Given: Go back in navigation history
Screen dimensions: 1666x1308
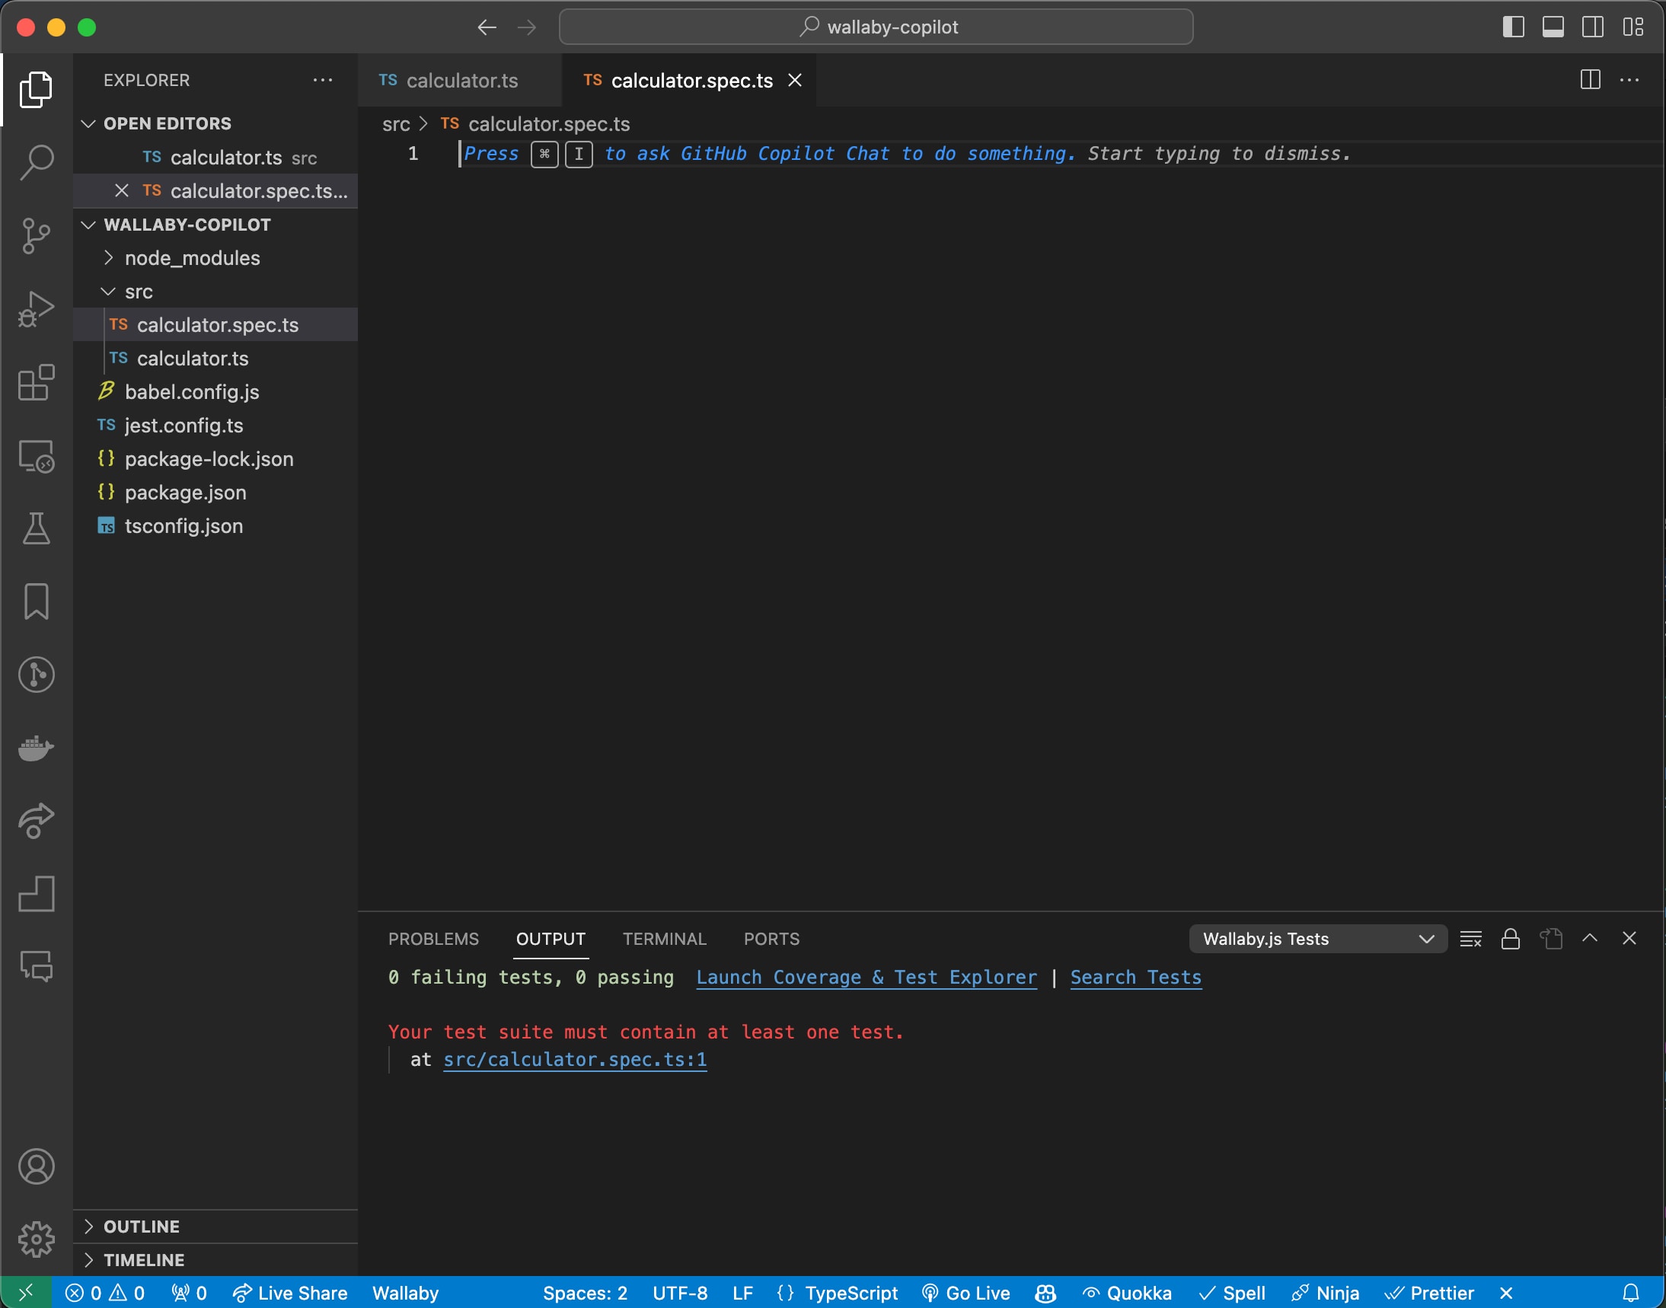Looking at the screenshot, I should pyautogui.click(x=487, y=27).
